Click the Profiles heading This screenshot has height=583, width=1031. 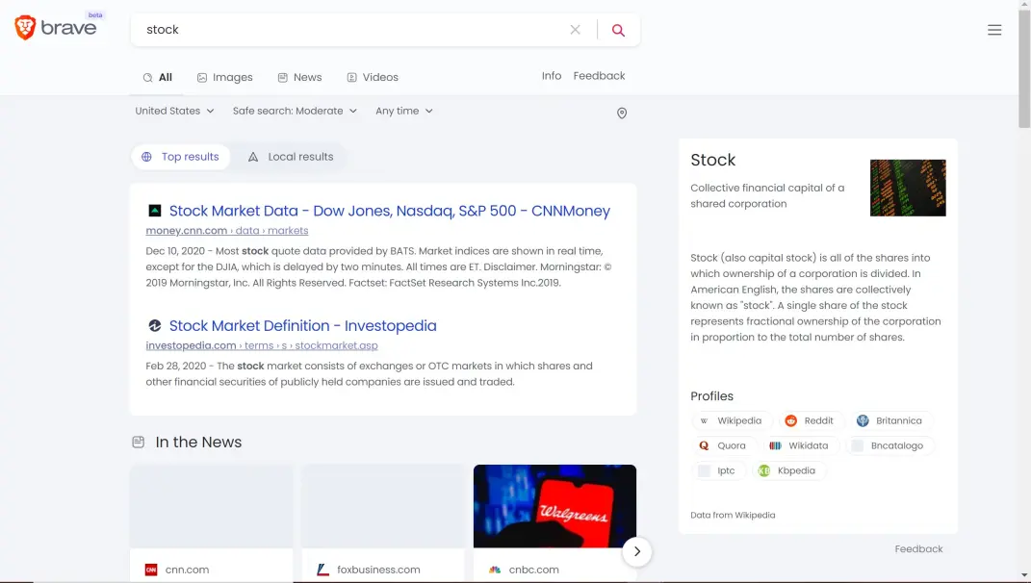coord(711,396)
